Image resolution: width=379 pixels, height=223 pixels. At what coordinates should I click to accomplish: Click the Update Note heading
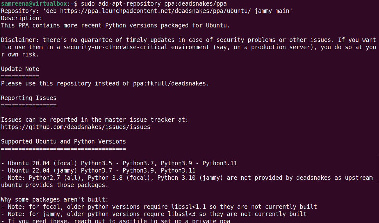coord(20,69)
